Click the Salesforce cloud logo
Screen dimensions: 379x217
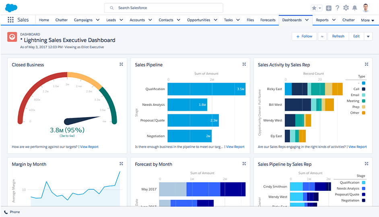(x=11, y=8)
